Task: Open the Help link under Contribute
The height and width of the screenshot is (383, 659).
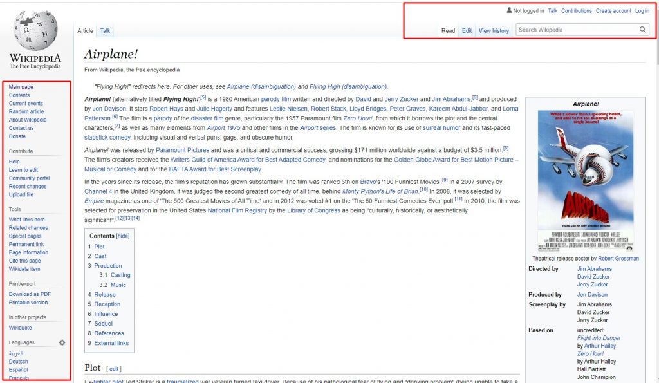Action: pyautogui.click(x=14, y=162)
